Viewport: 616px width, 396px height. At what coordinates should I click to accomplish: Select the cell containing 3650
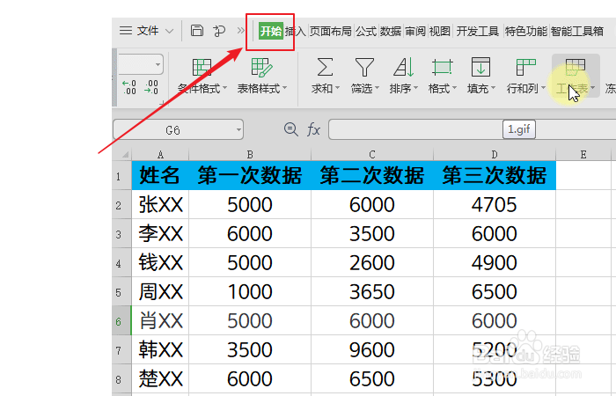coord(372,292)
